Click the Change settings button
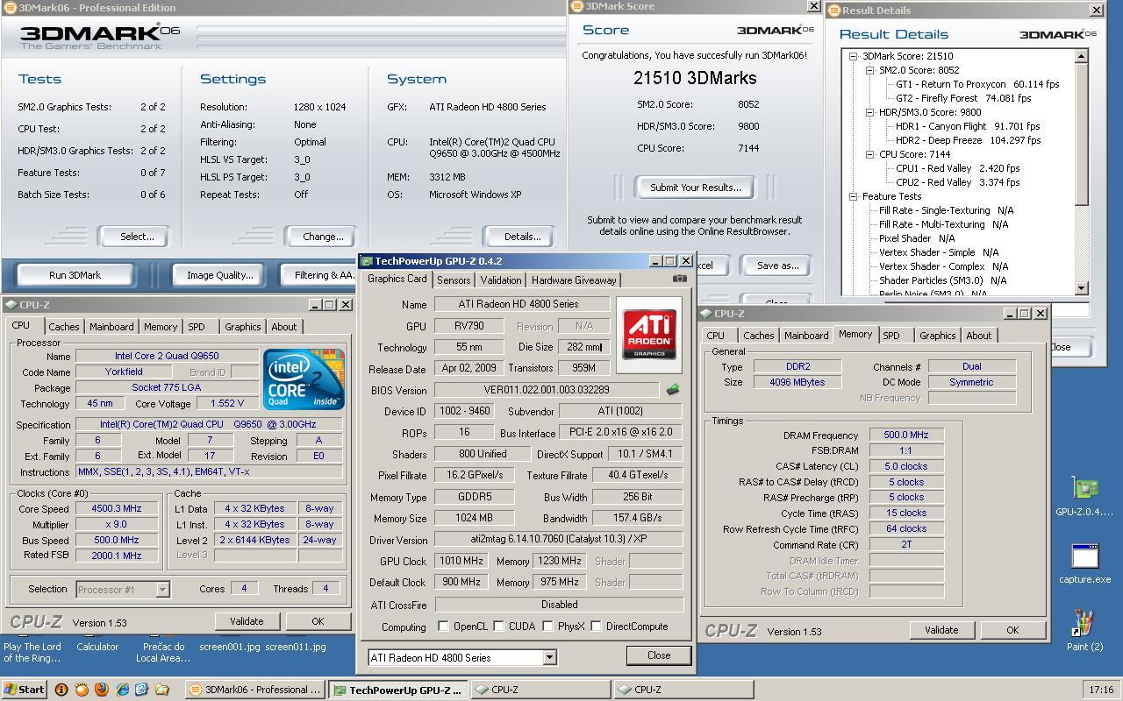This screenshot has width=1123, height=701. [x=323, y=237]
